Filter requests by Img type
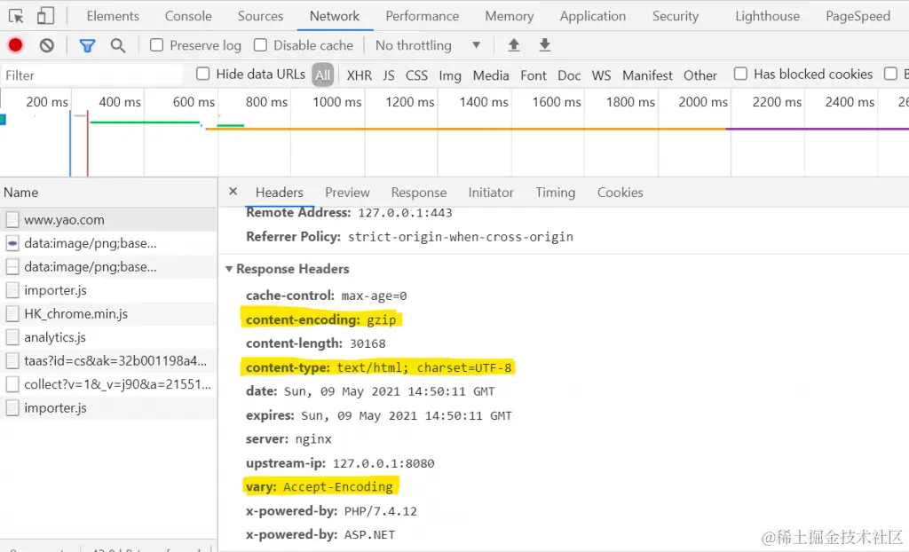Image resolution: width=909 pixels, height=552 pixels. (450, 75)
